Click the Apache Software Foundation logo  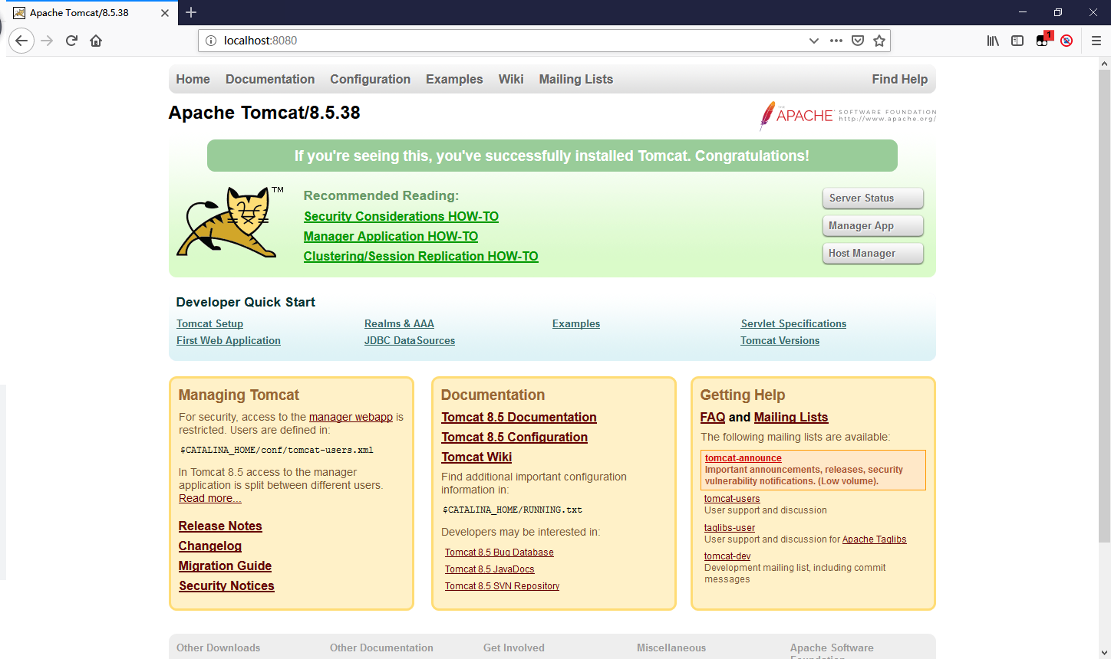tap(847, 116)
